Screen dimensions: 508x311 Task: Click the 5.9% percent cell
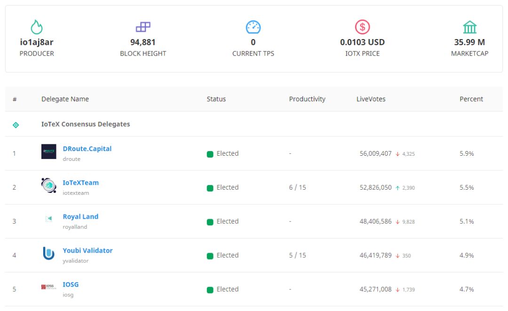tap(467, 153)
